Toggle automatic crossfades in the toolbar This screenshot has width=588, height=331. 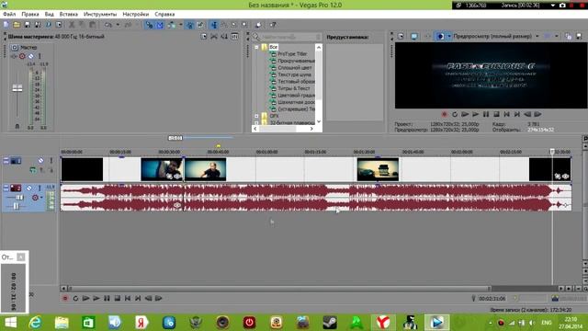coord(160,25)
